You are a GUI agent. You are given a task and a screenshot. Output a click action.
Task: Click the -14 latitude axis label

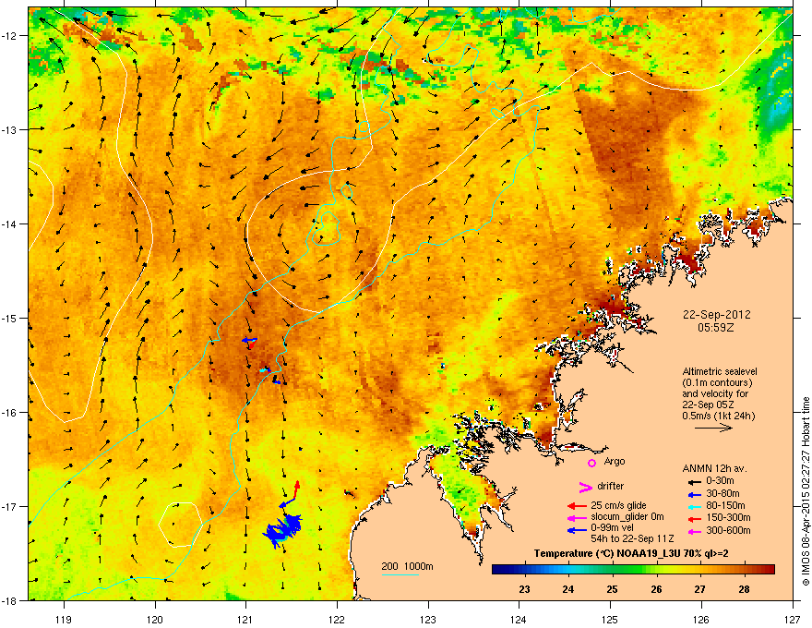9,224
